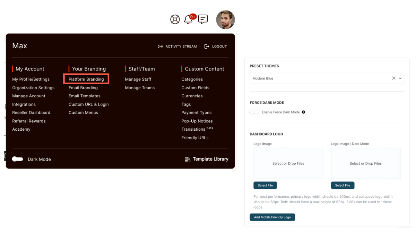
Task: Open the chat messages icon
Action: (203, 19)
